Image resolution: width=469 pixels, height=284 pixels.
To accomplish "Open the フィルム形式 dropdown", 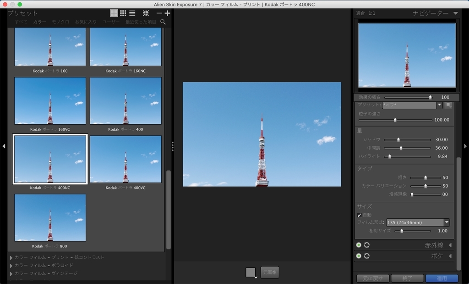I will [418, 222].
